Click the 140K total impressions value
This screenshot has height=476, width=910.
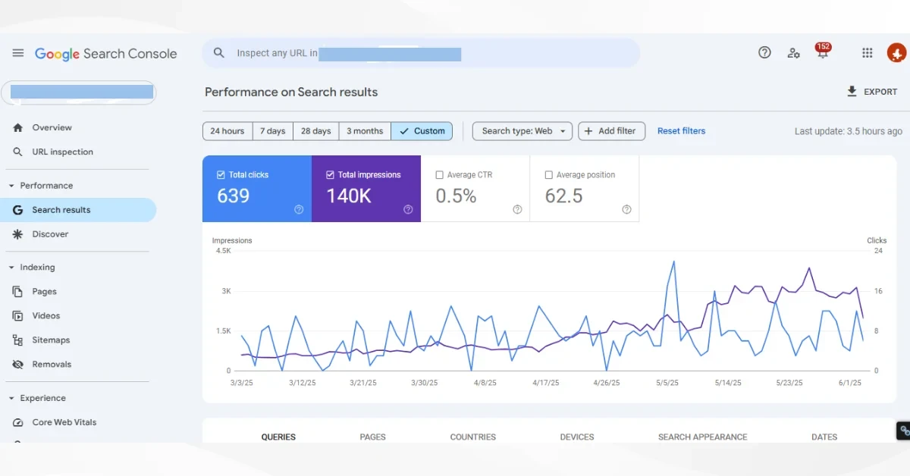[x=348, y=196]
